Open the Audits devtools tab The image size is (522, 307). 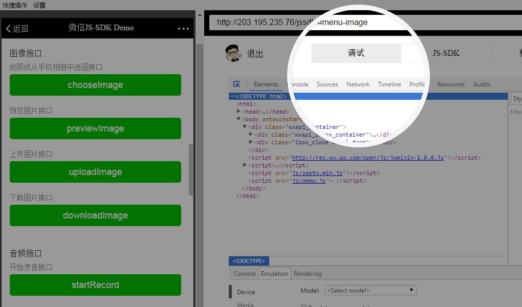click(x=482, y=84)
